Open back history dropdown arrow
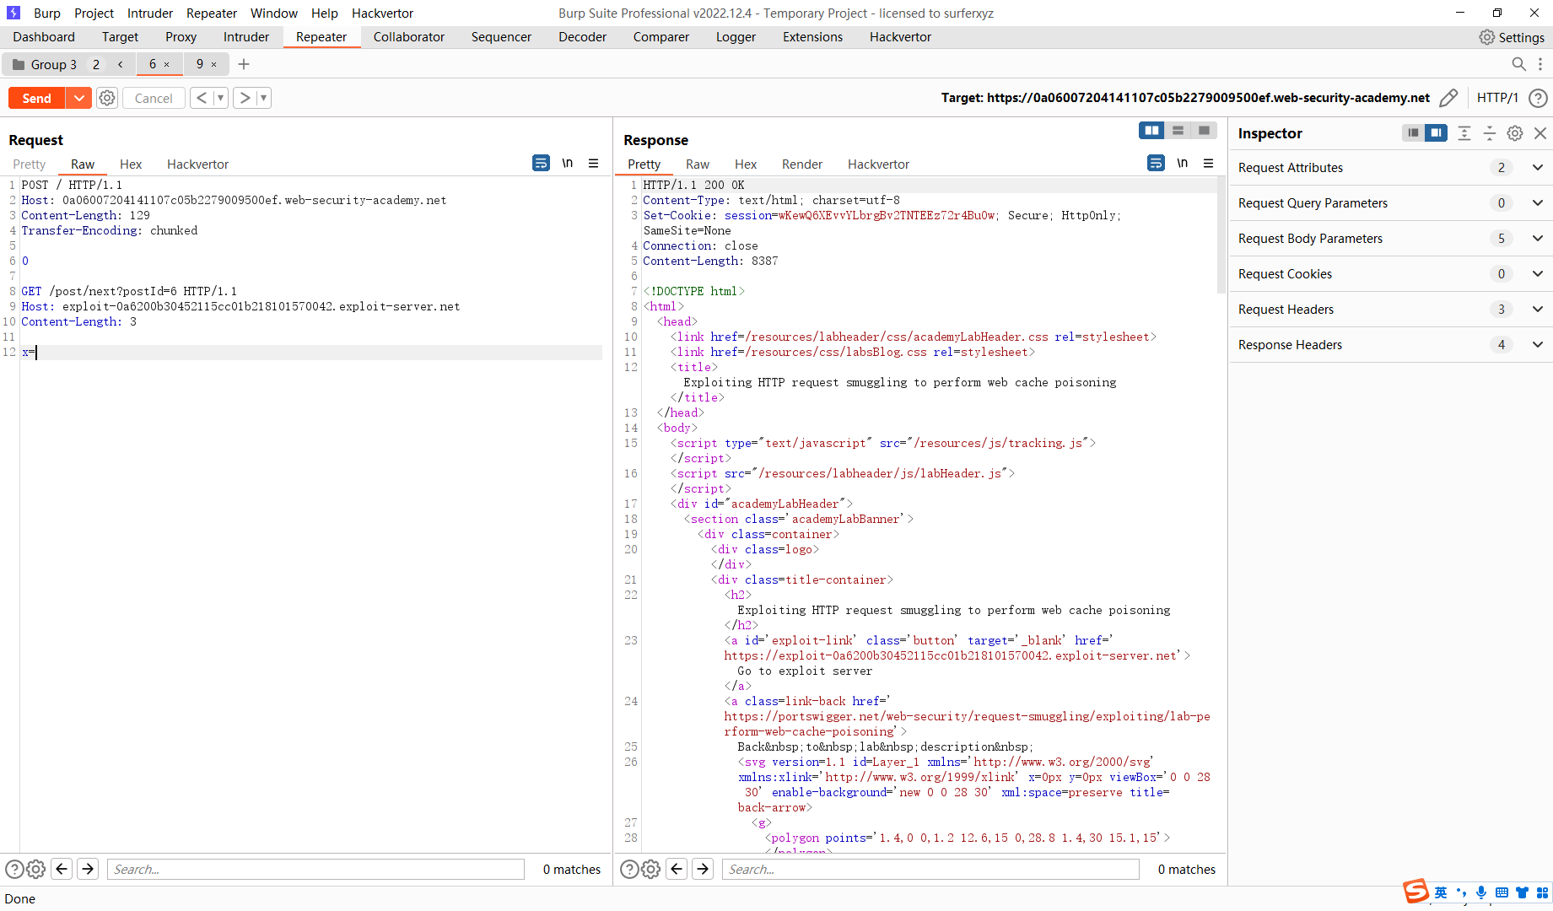 (220, 98)
